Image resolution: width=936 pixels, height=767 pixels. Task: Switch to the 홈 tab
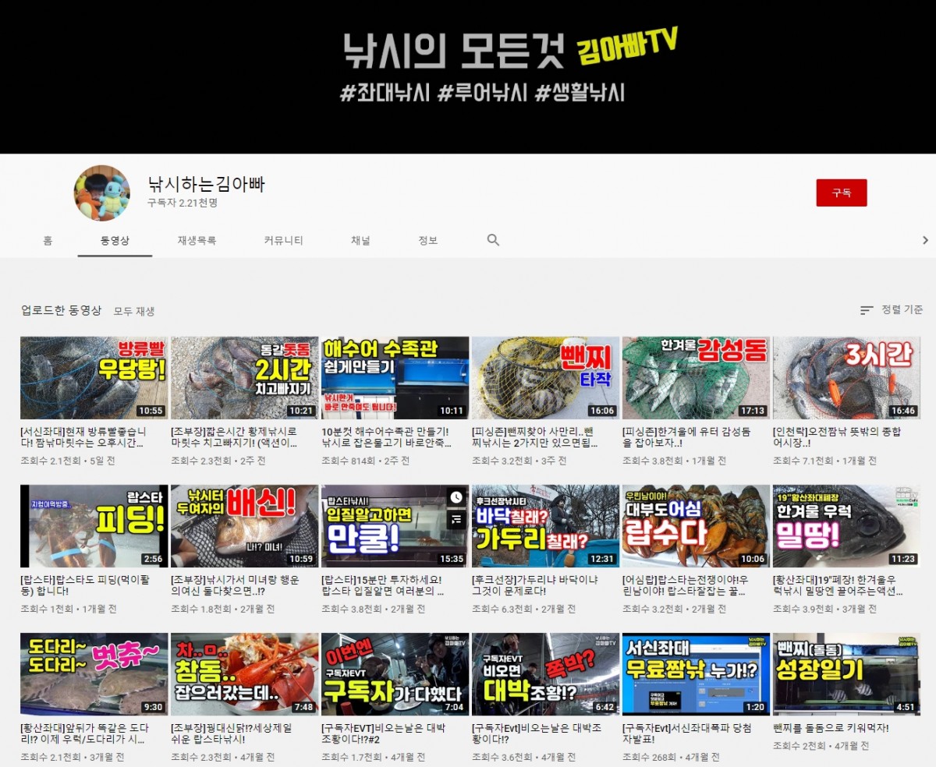[x=48, y=241]
